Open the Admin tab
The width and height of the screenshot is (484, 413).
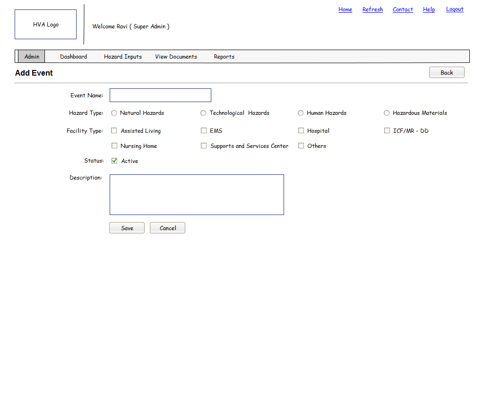click(32, 57)
